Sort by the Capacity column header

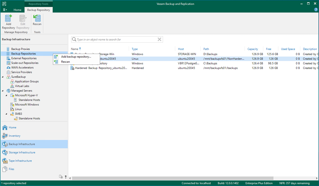click(x=253, y=49)
